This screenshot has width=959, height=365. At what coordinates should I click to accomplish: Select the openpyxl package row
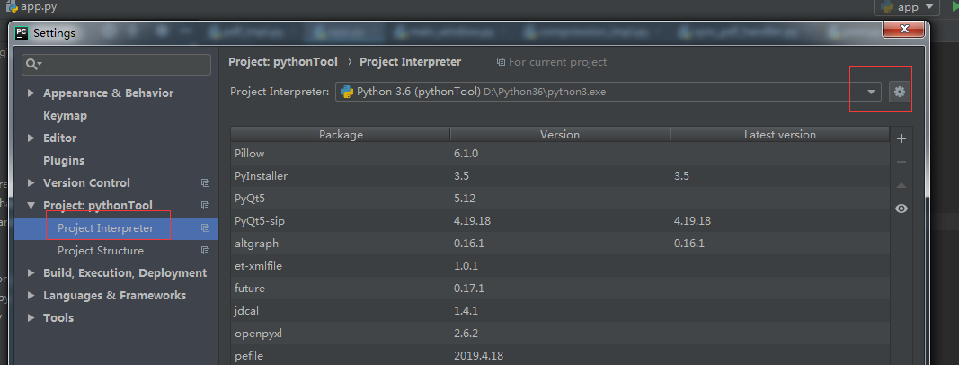(x=560, y=334)
